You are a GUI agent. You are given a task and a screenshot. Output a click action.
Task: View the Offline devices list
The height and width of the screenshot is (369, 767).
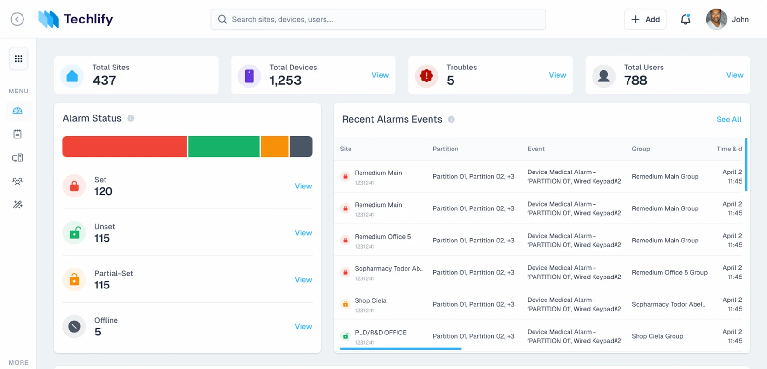(303, 326)
